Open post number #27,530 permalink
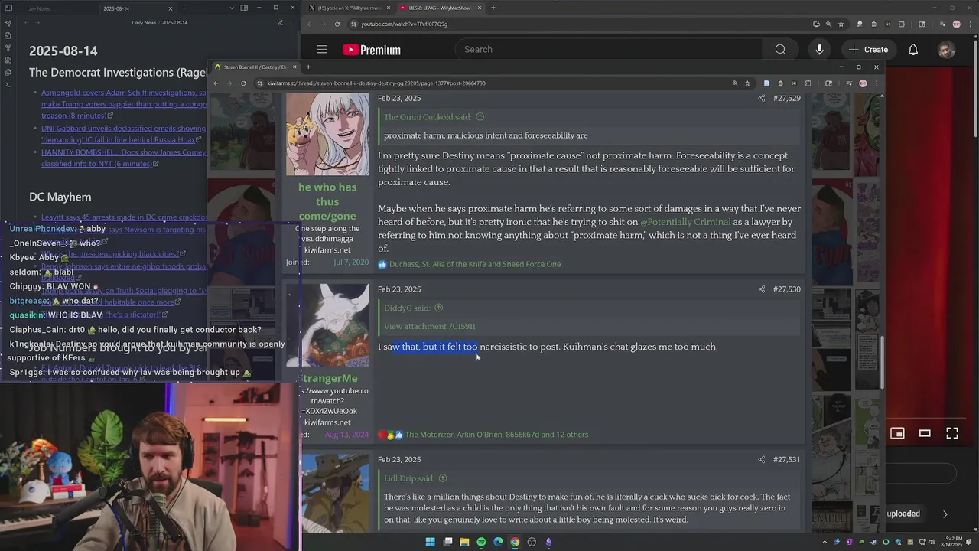Viewport: 979px width, 551px height. (786, 289)
